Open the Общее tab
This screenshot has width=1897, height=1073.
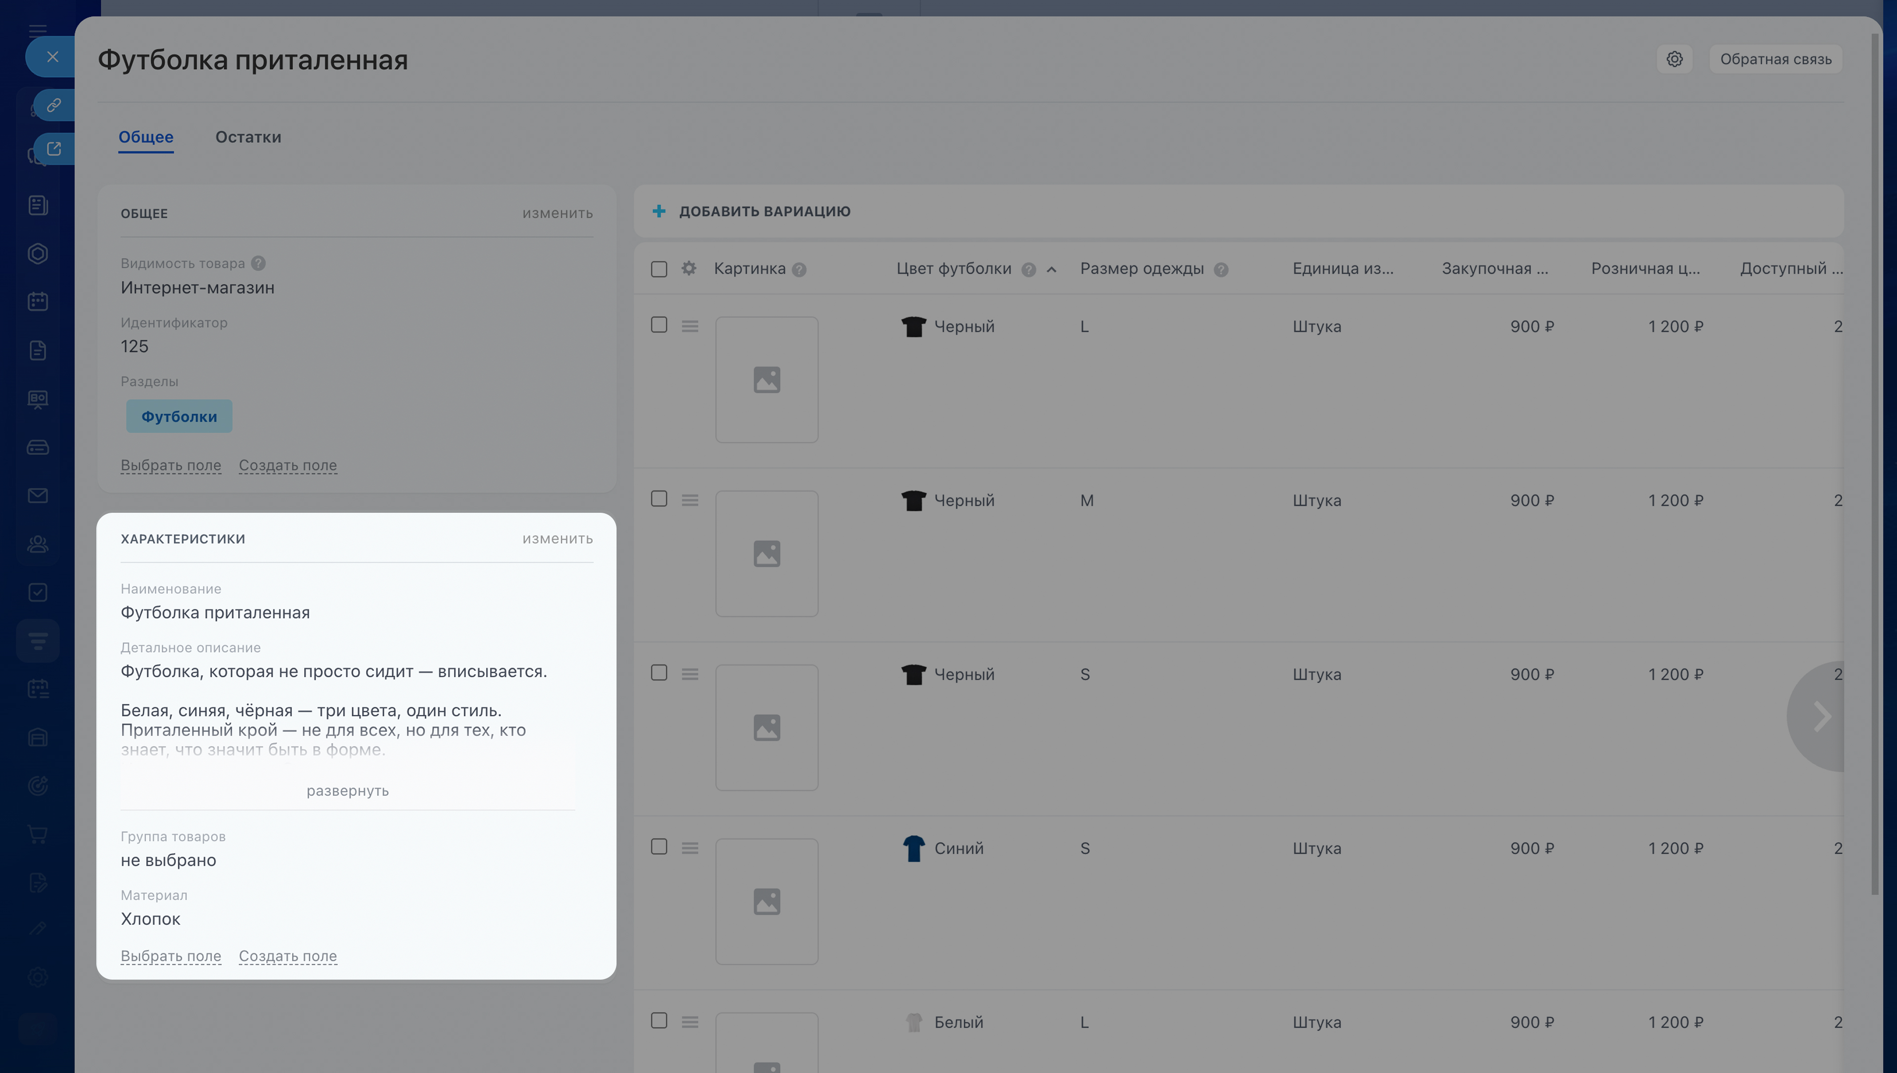pos(146,137)
